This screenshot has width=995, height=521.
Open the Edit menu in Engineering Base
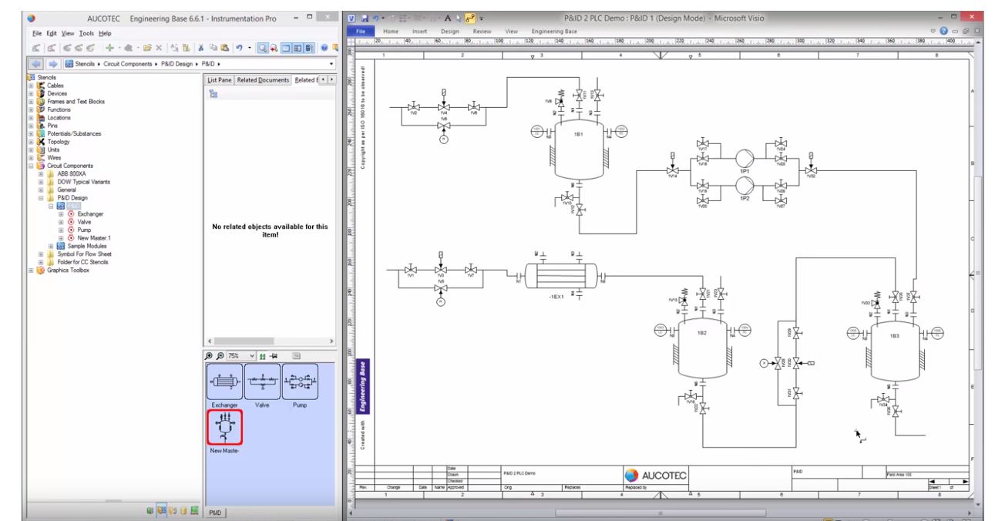(52, 33)
